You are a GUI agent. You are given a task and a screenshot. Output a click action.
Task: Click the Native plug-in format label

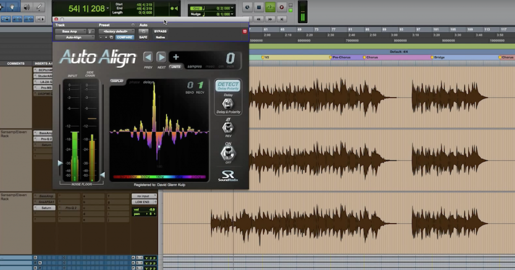click(160, 37)
